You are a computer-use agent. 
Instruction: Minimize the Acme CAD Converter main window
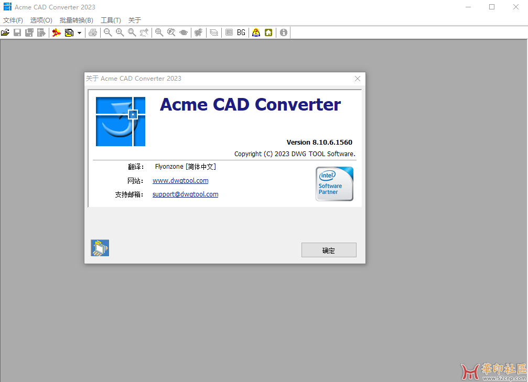pos(468,7)
